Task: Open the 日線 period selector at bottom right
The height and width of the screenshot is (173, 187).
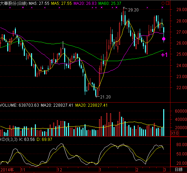Action: coord(179,170)
